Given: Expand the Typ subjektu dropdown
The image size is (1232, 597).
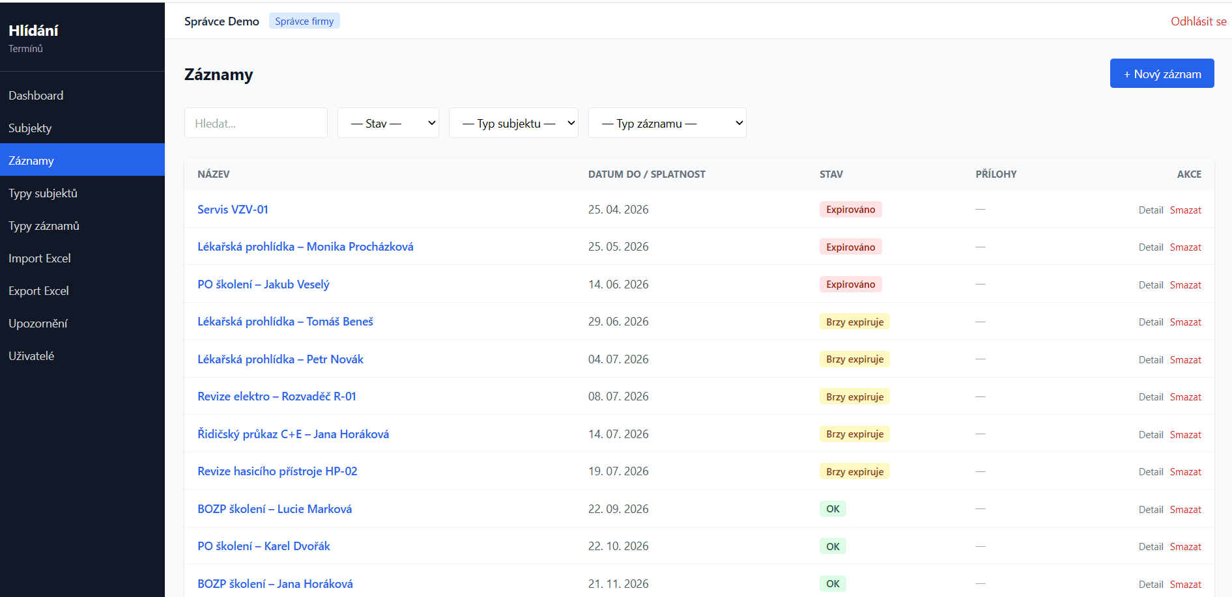Looking at the screenshot, I should click(x=513, y=123).
